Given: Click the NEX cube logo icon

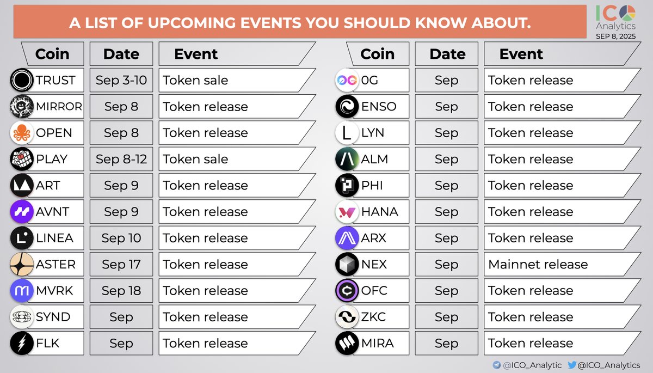Looking at the screenshot, I should tap(347, 265).
